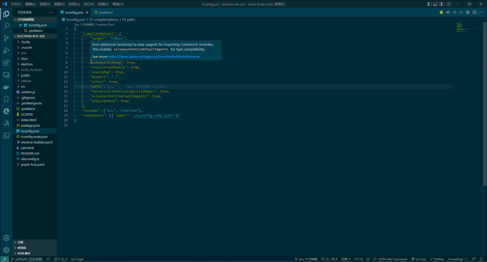Select the Run and Debug icon

click(6, 50)
